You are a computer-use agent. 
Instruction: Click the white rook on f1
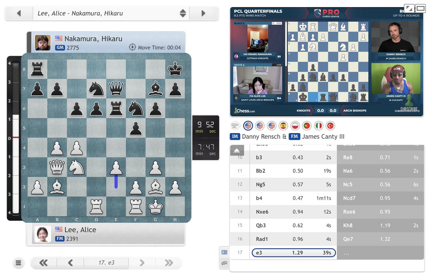pos(135,206)
